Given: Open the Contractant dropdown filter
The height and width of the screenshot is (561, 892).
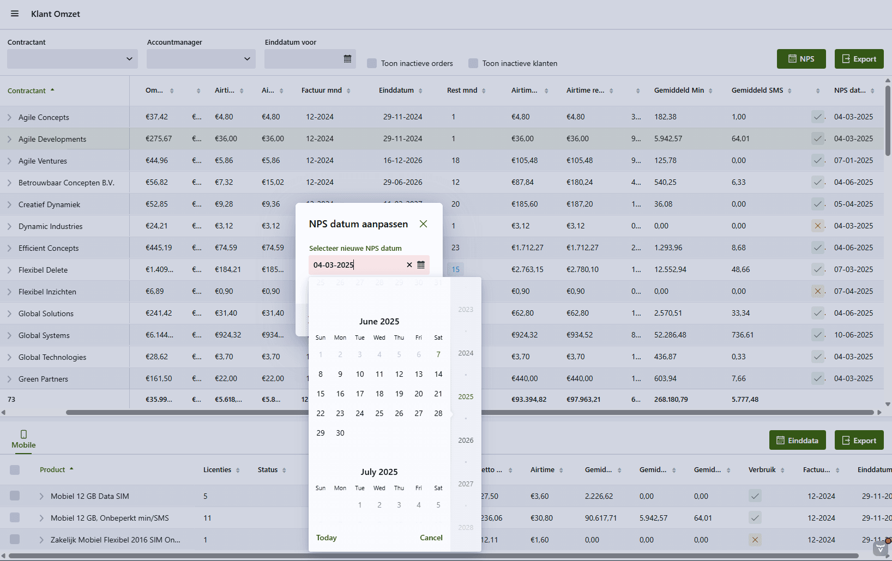Looking at the screenshot, I should click(129, 59).
